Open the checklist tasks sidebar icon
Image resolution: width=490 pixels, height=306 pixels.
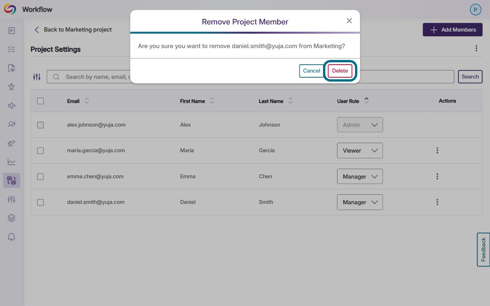coord(11,49)
